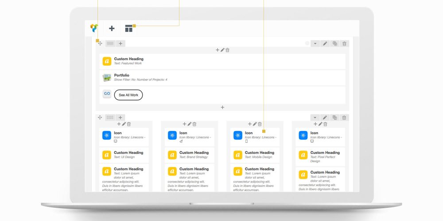Select Custom Heading with text Mobile Design
The width and height of the screenshot is (443, 221).
pyautogui.click(x=255, y=155)
